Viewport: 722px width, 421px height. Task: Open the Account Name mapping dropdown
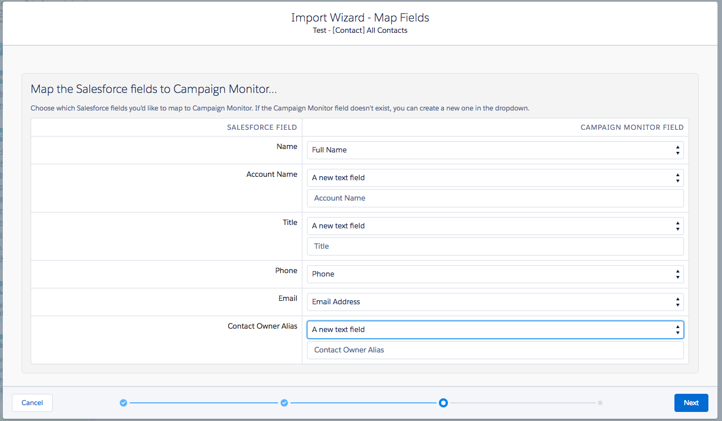pos(495,178)
